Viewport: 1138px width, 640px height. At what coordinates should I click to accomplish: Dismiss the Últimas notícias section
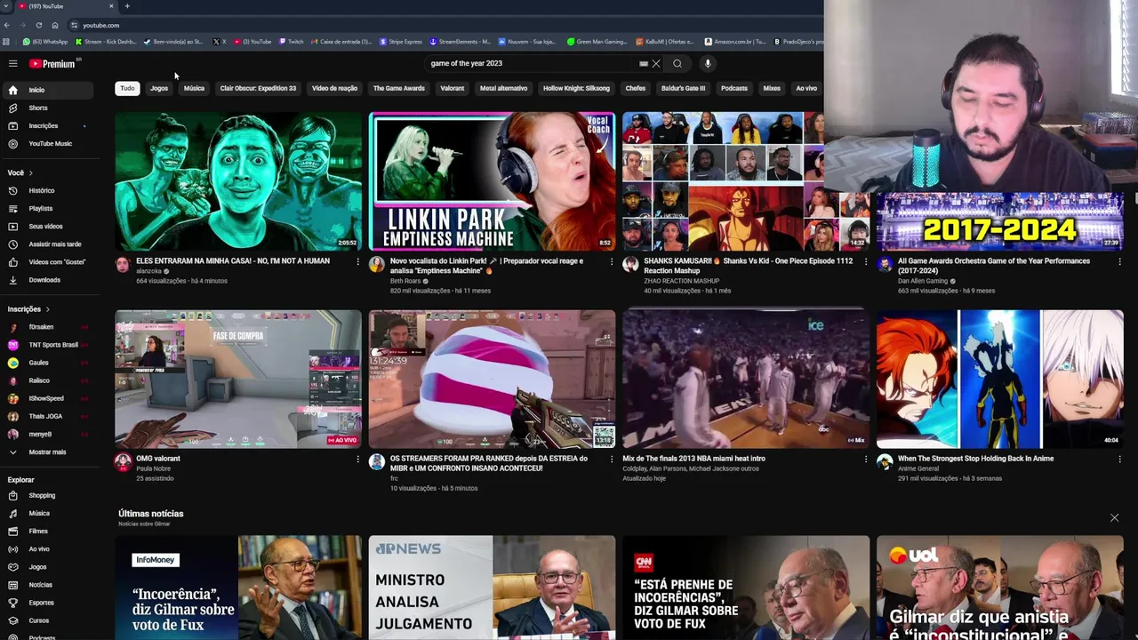tap(1114, 517)
